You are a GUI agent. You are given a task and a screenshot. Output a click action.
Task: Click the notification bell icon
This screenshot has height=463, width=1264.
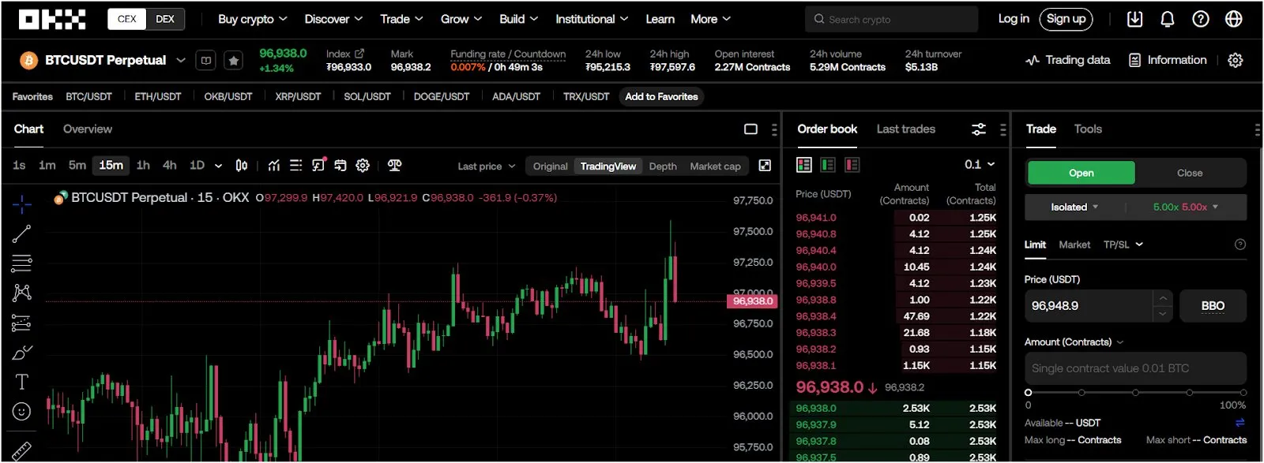click(x=1168, y=19)
